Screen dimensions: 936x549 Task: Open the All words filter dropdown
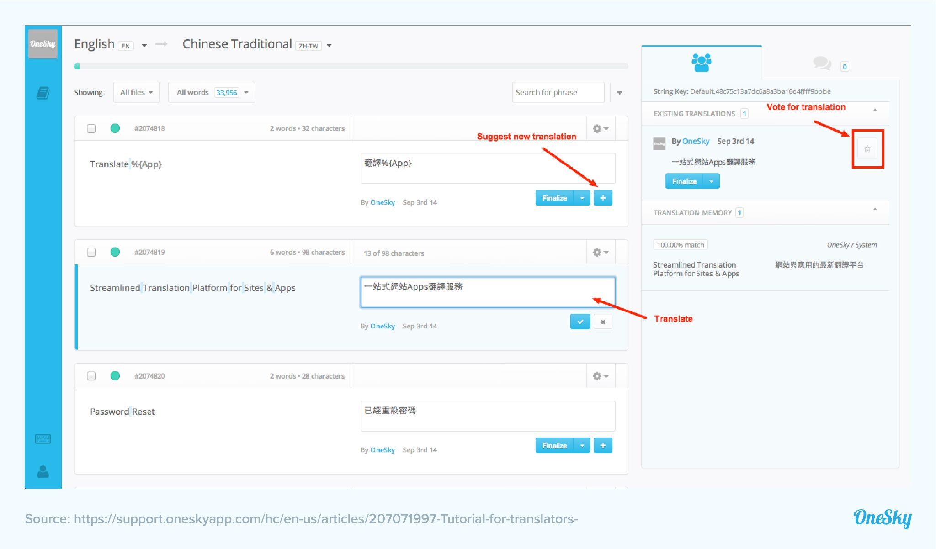tap(211, 92)
